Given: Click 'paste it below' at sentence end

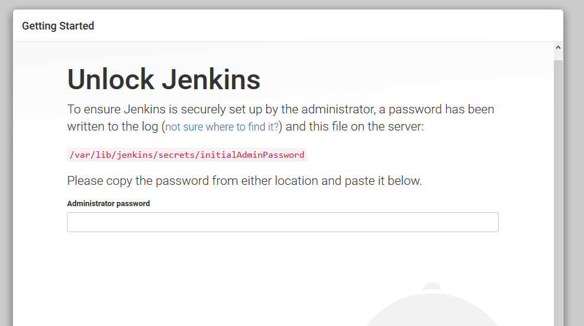Looking at the screenshot, I should (387, 181).
